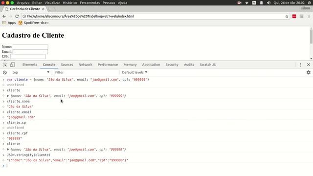Open the Editar menu

coord(37,3)
